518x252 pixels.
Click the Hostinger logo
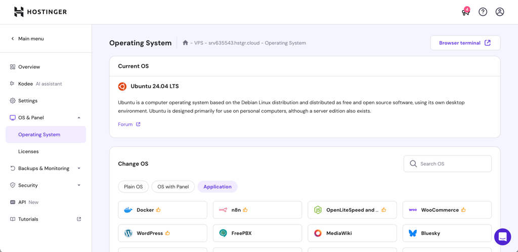coord(40,12)
